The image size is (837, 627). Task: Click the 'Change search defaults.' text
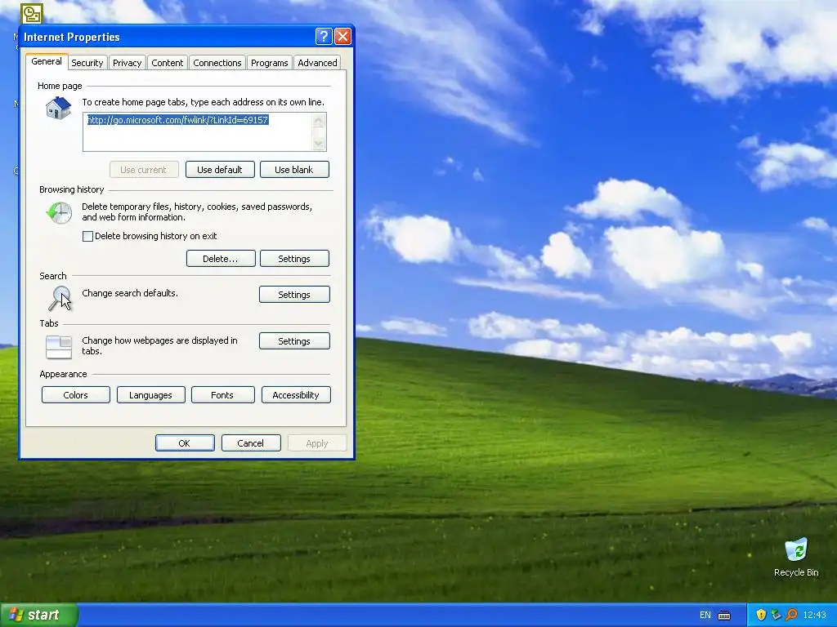[130, 293]
